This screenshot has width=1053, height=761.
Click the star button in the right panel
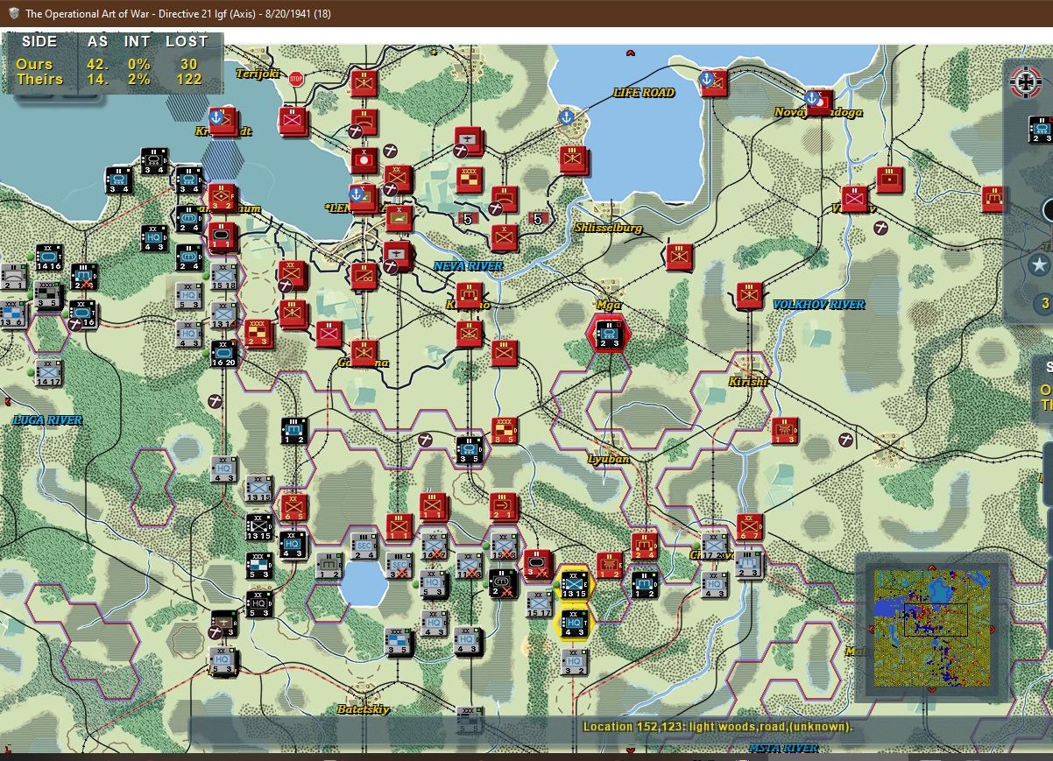(x=1039, y=264)
